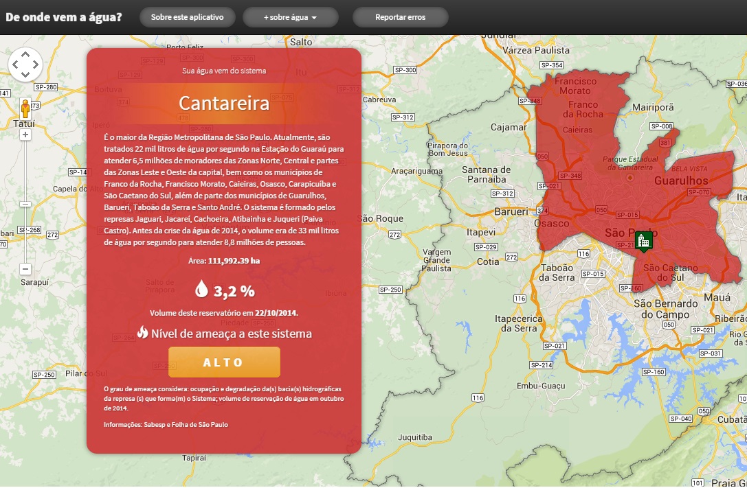Click the 'Francisco Morato' map label

575,86
